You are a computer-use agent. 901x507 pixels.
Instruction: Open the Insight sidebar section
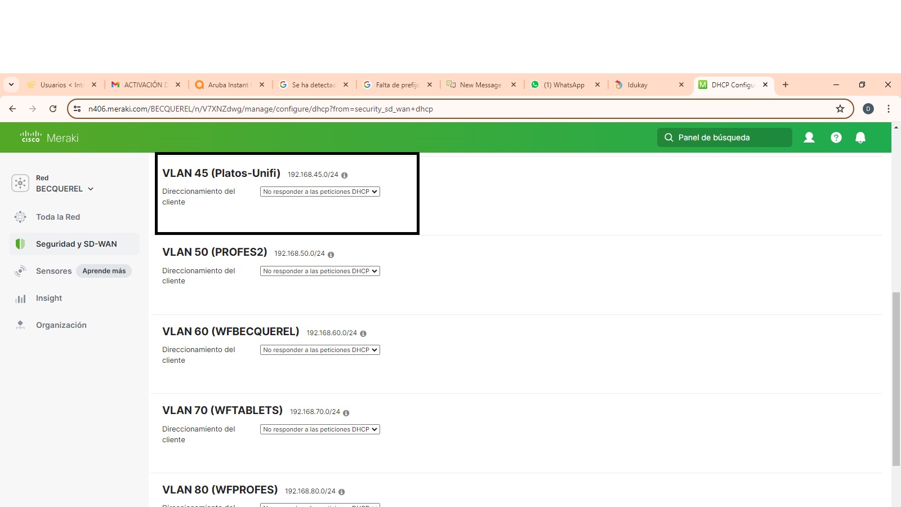click(x=49, y=298)
